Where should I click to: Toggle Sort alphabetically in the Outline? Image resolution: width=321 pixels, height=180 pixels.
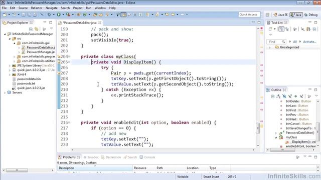point(278,96)
